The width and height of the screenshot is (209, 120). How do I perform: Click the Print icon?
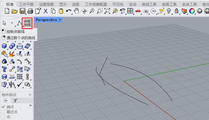coord(30,11)
